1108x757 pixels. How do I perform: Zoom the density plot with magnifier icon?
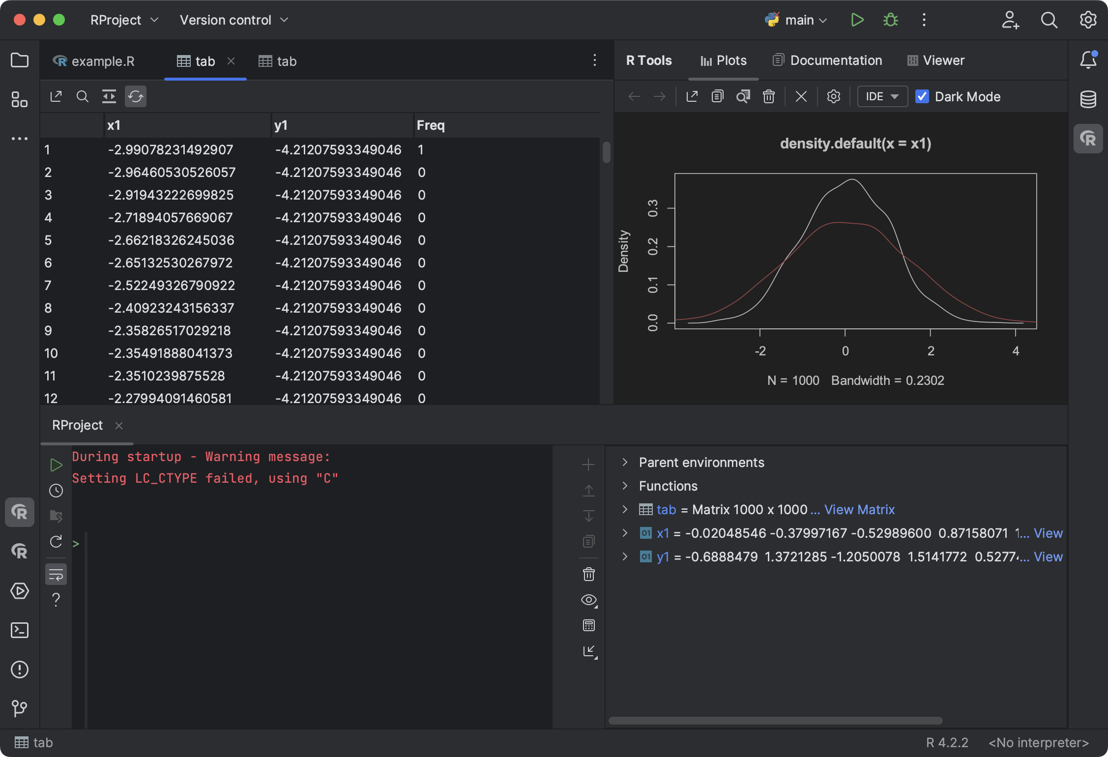pyautogui.click(x=743, y=96)
